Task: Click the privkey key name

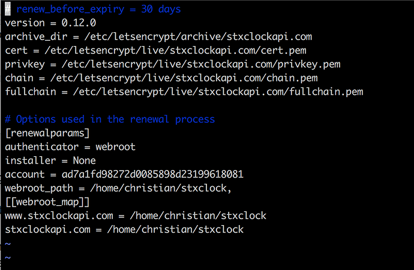Action: [x=25, y=65]
